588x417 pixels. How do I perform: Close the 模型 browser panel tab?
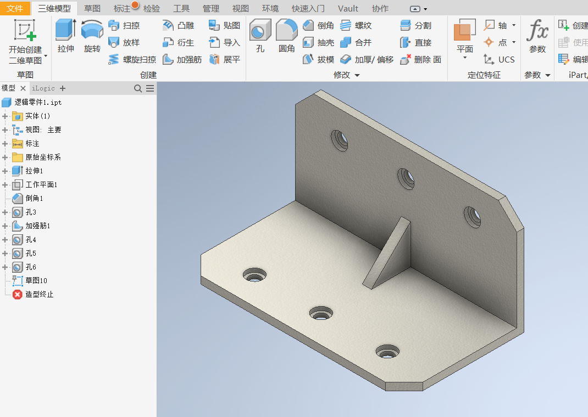tap(23, 88)
